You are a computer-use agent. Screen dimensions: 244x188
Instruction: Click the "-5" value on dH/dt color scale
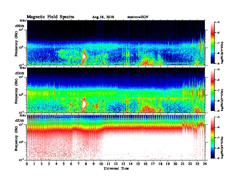click(x=218, y=22)
